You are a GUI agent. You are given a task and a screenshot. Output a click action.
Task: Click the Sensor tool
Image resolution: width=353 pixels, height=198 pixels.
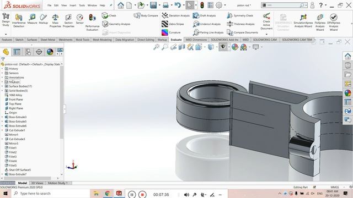79,19
